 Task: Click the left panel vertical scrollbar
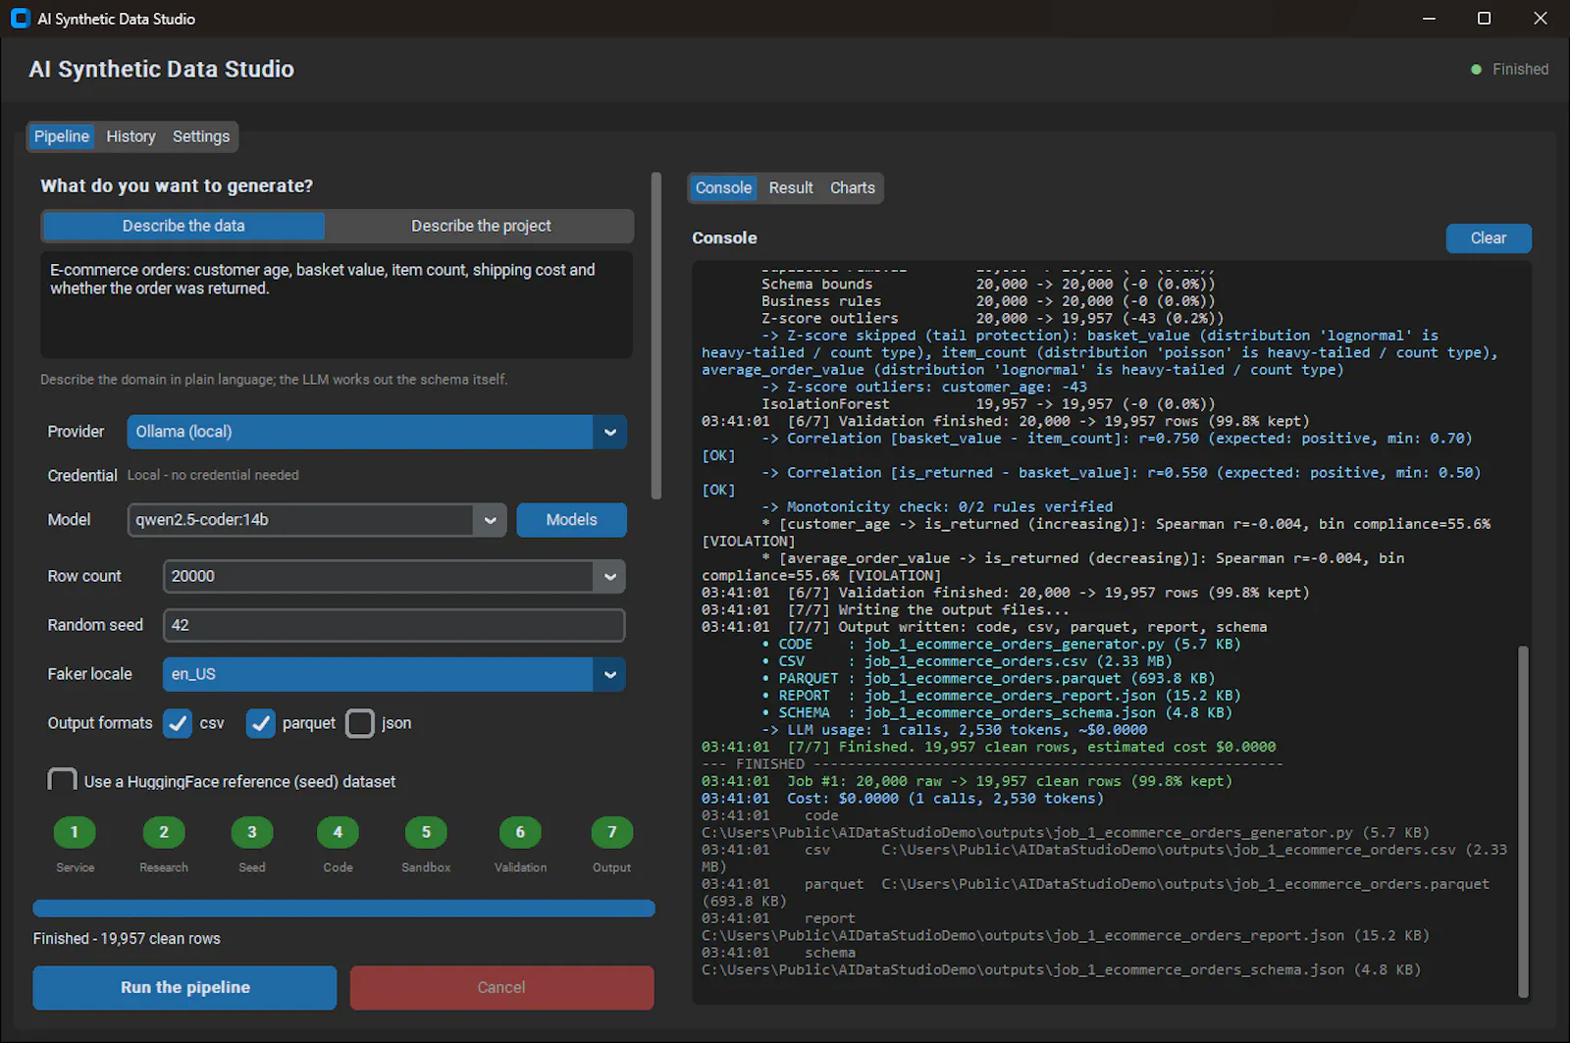[656, 336]
